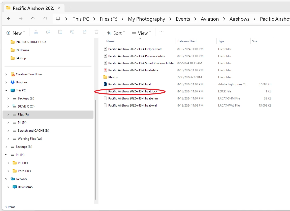This screenshot has width=290, height=211.
Task: Expand the Dropbox tree node
Action: point(6,82)
